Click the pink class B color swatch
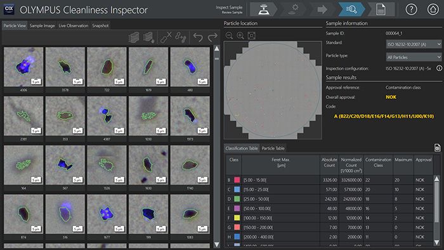444x250 pixels. [x=237, y=180]
